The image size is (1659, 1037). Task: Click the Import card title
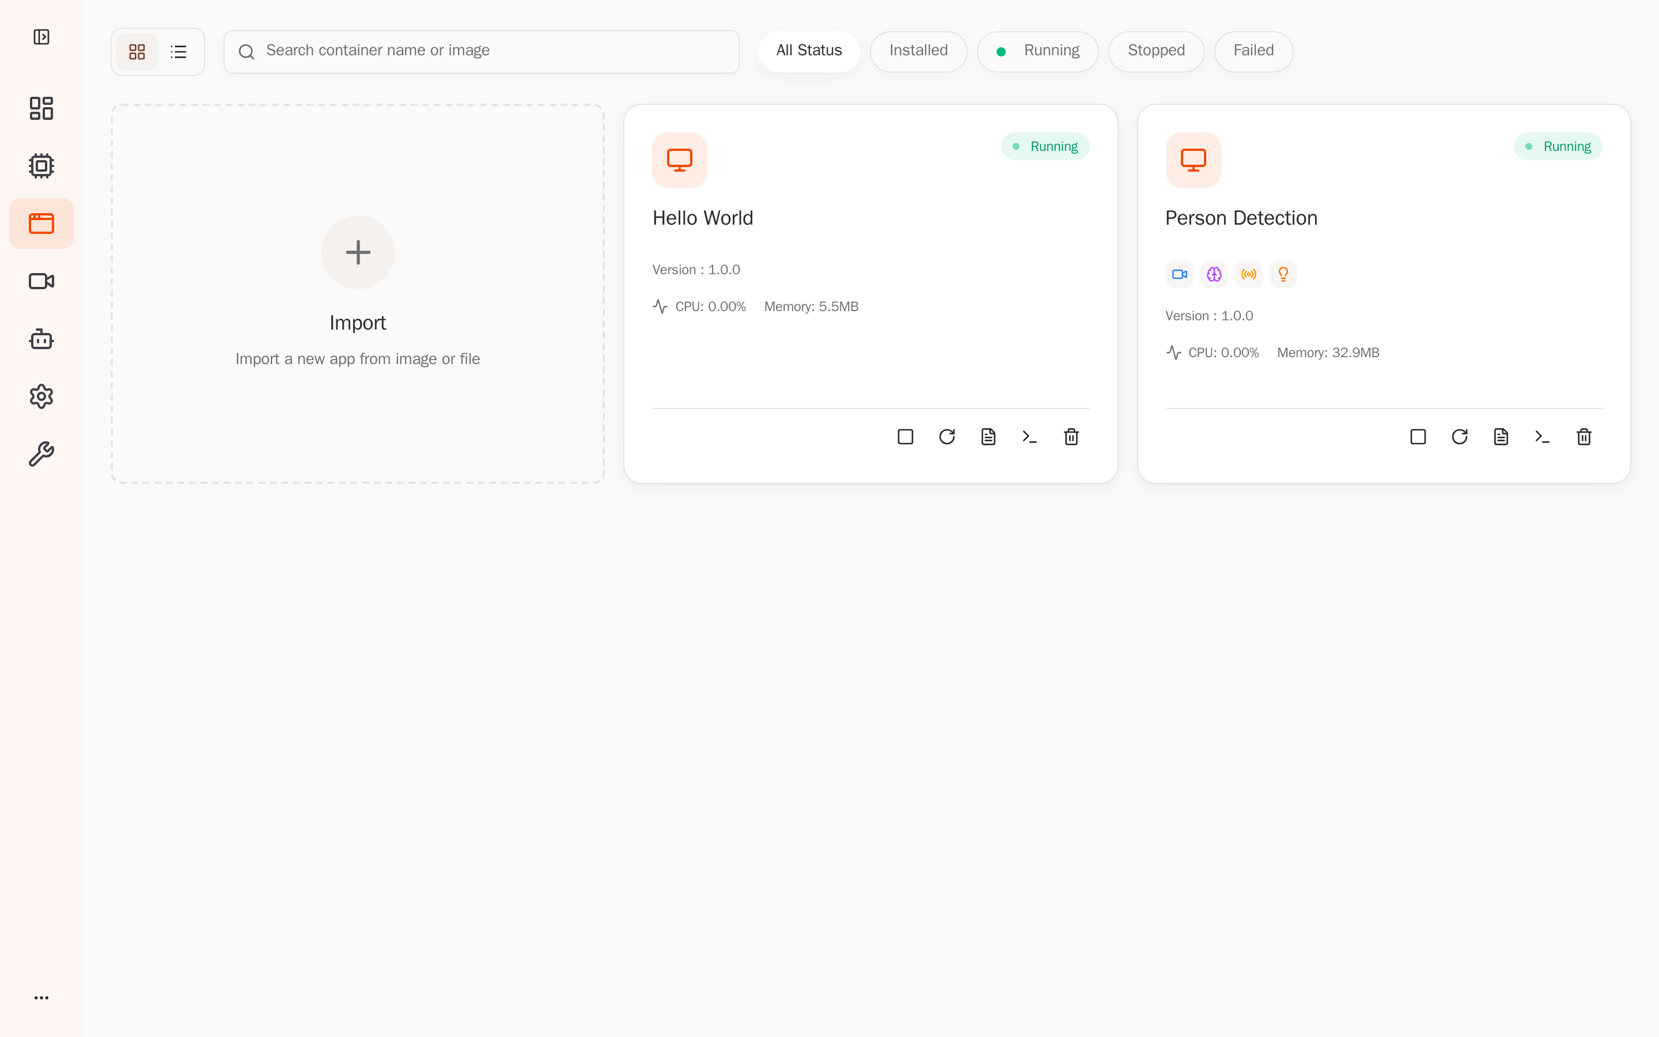click(358, 323)
